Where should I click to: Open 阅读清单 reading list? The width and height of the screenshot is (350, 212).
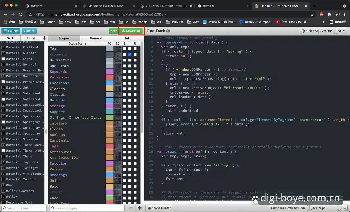click(x=338, y=22)
